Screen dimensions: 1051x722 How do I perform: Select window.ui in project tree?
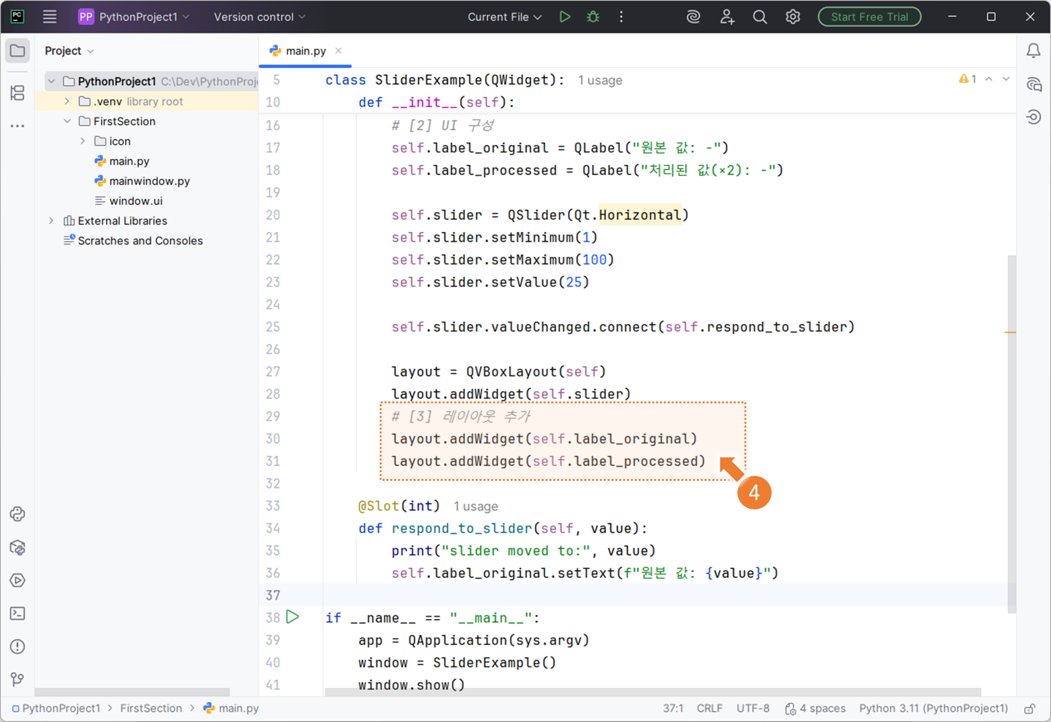[135, 201]
